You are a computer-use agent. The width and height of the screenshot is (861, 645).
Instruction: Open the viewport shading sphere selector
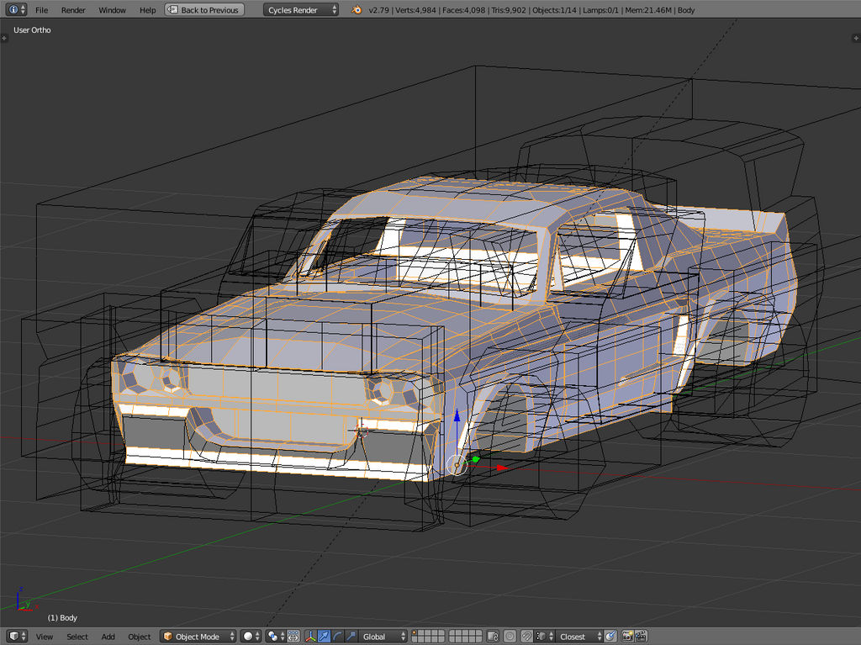[x=251, y=637]
